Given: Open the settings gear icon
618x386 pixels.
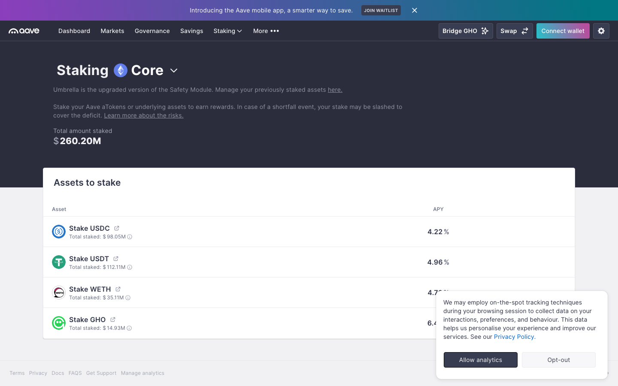Looking at the screenshot, I should (x=601, y=31).
